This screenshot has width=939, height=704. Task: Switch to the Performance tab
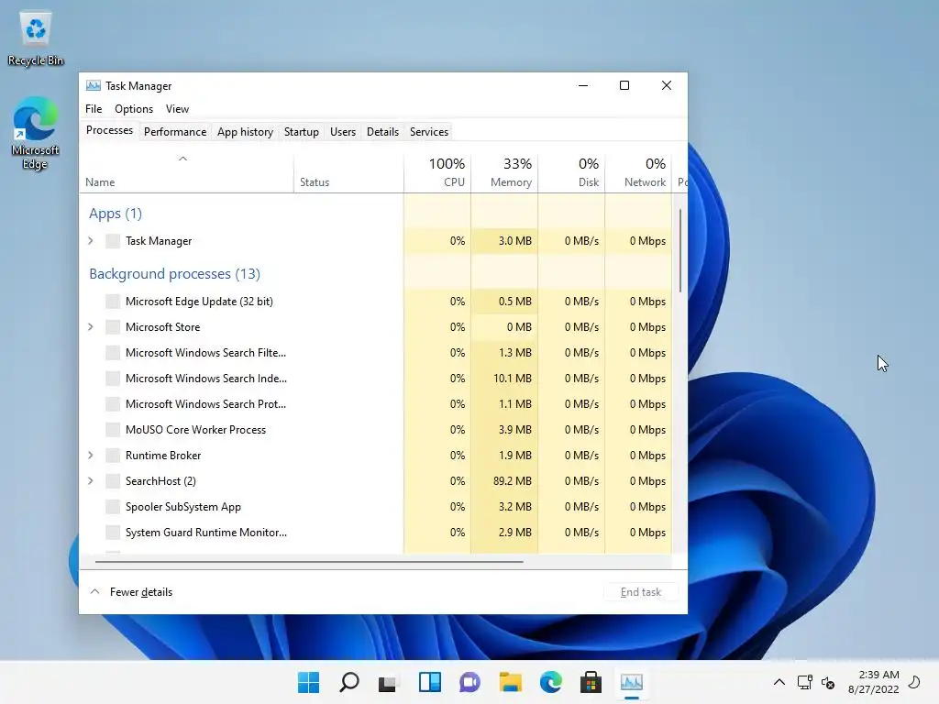click(175, 132)
